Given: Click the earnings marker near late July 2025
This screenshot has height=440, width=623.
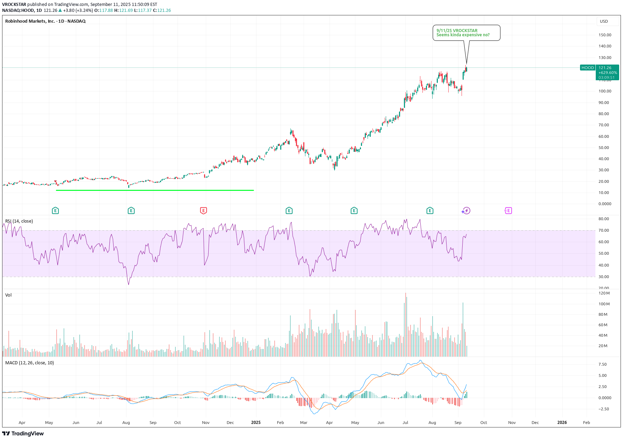Looking at the screenshot, I should click(430, 210).
